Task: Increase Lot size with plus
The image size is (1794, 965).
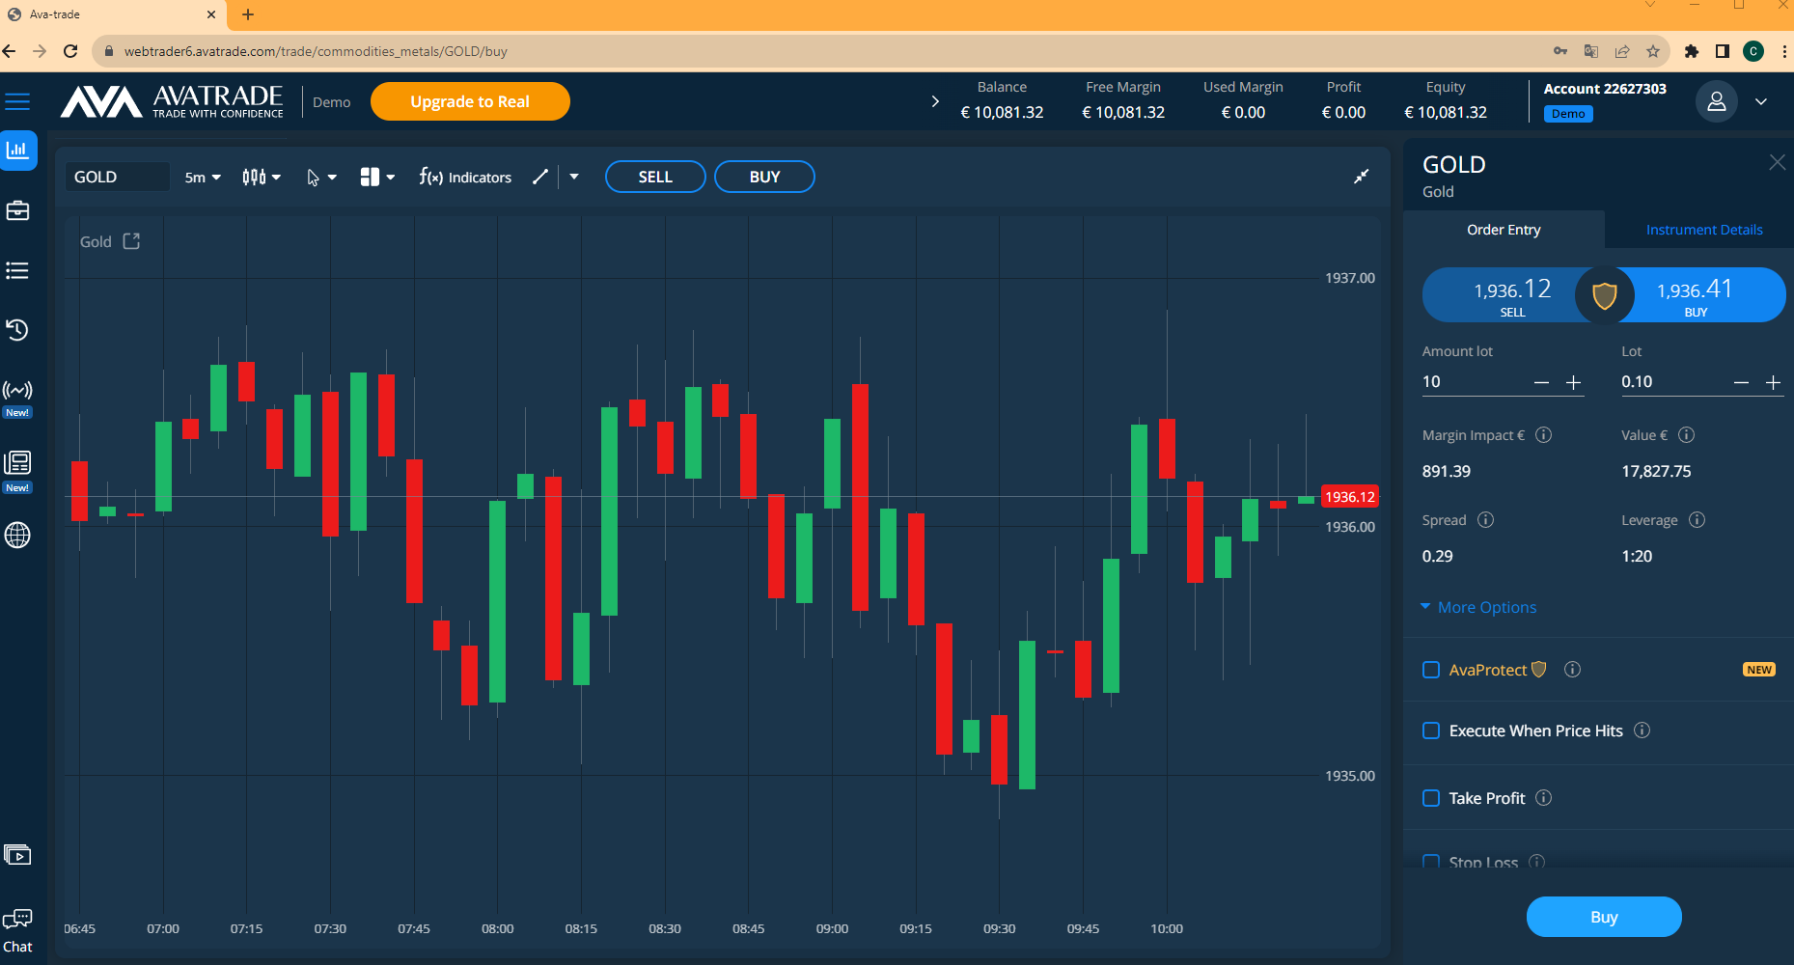Action: (1773, 383)
